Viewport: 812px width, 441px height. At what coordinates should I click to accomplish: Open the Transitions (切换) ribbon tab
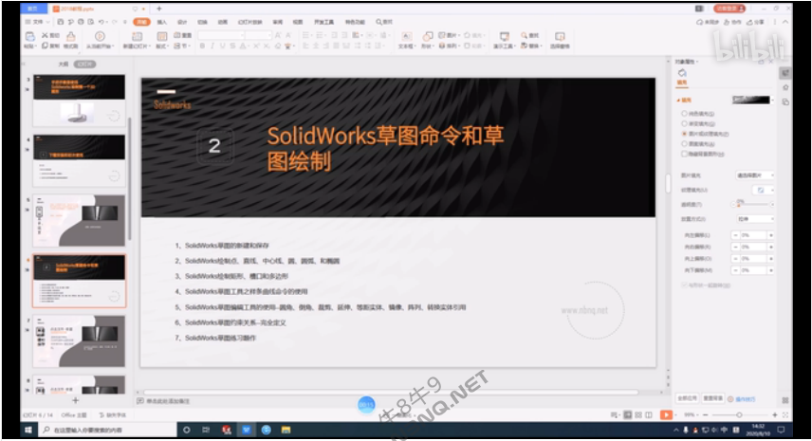pyautogui.click(x=202, y=22)
